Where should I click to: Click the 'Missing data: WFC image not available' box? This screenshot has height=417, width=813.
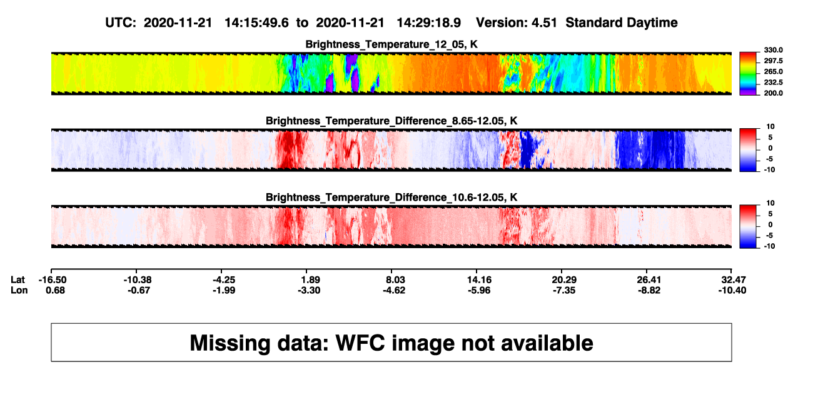(391, 342)
